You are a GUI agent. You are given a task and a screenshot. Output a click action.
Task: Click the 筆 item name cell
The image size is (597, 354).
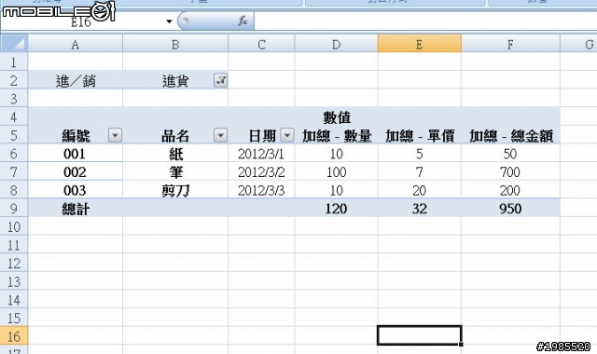pyautogui.click(x=175, y=171)
